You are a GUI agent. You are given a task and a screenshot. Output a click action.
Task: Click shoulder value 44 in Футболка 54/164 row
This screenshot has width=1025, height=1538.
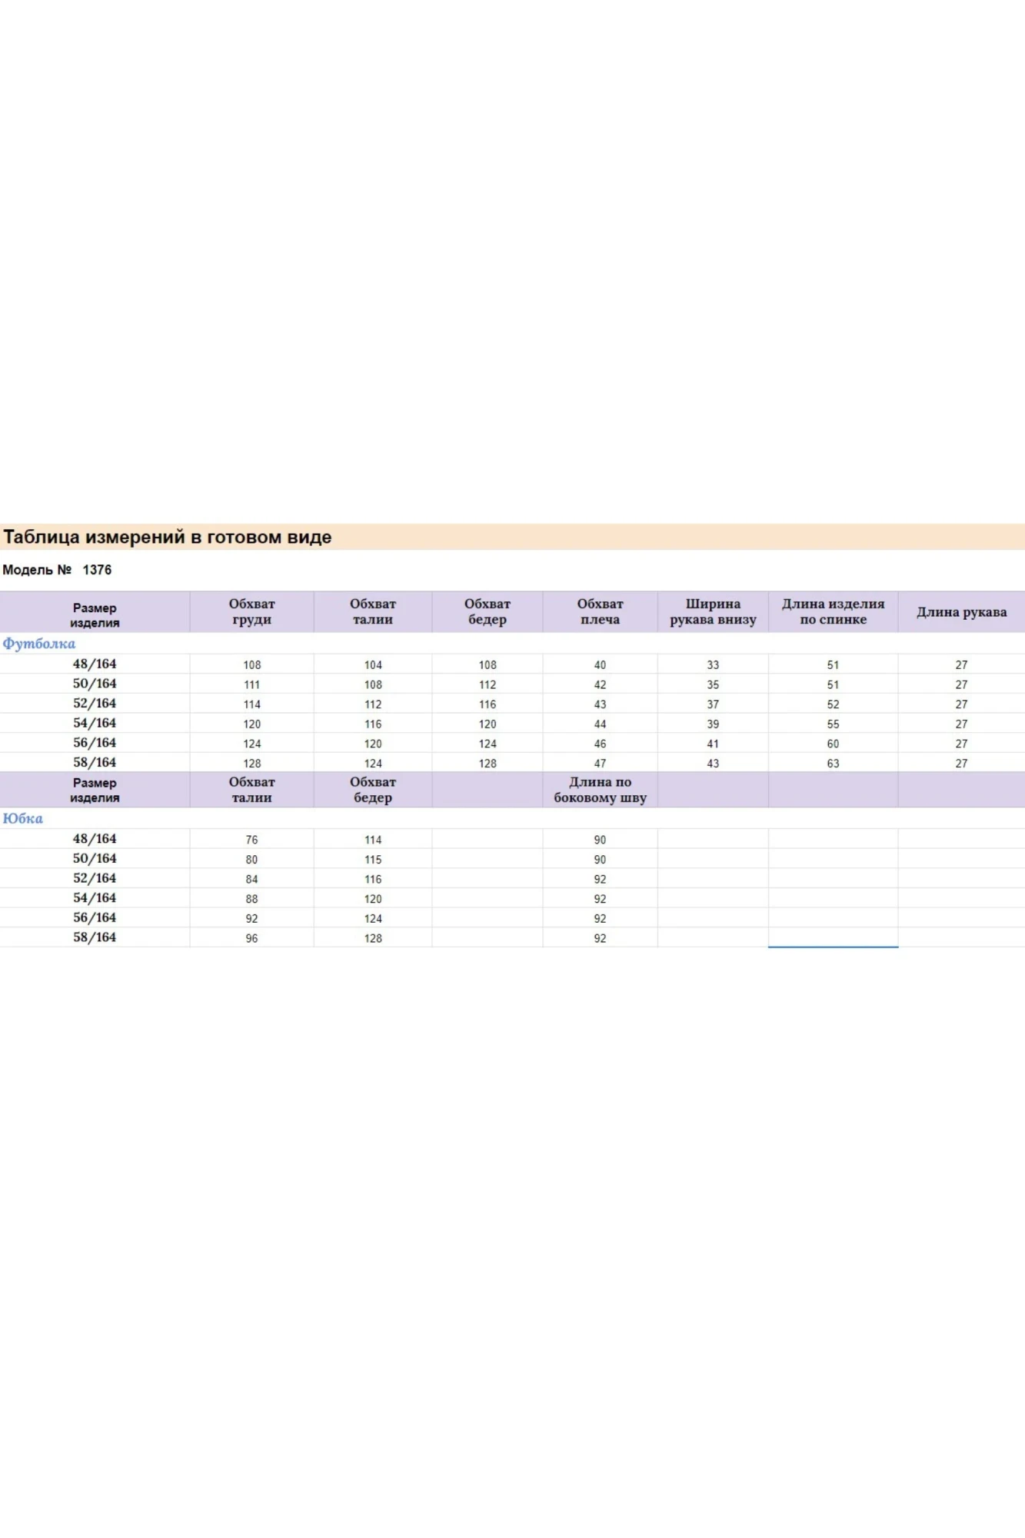pyautogui.click(x=600, y=724)
